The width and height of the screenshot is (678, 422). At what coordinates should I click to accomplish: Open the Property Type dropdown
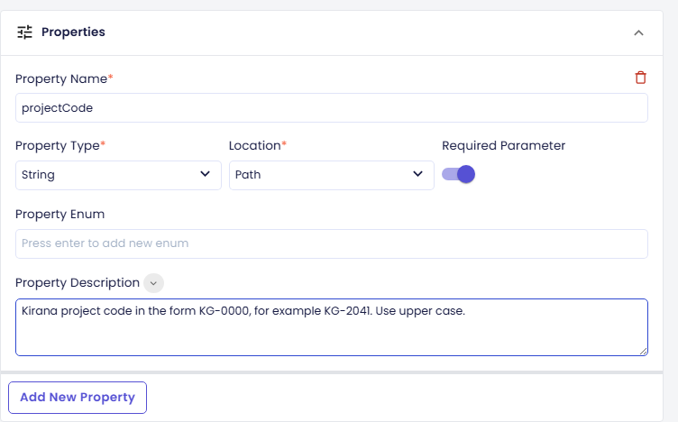118,175
